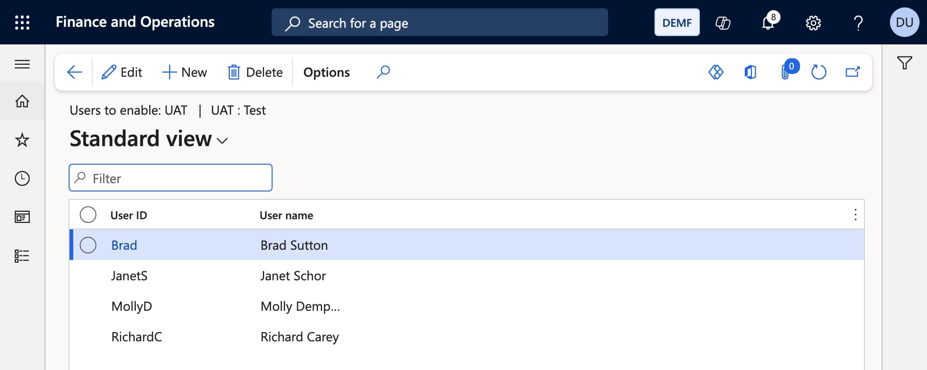This screenshot has width=927, height=370.
Task: Open Recent clock in sidebar
Action: 22,179
